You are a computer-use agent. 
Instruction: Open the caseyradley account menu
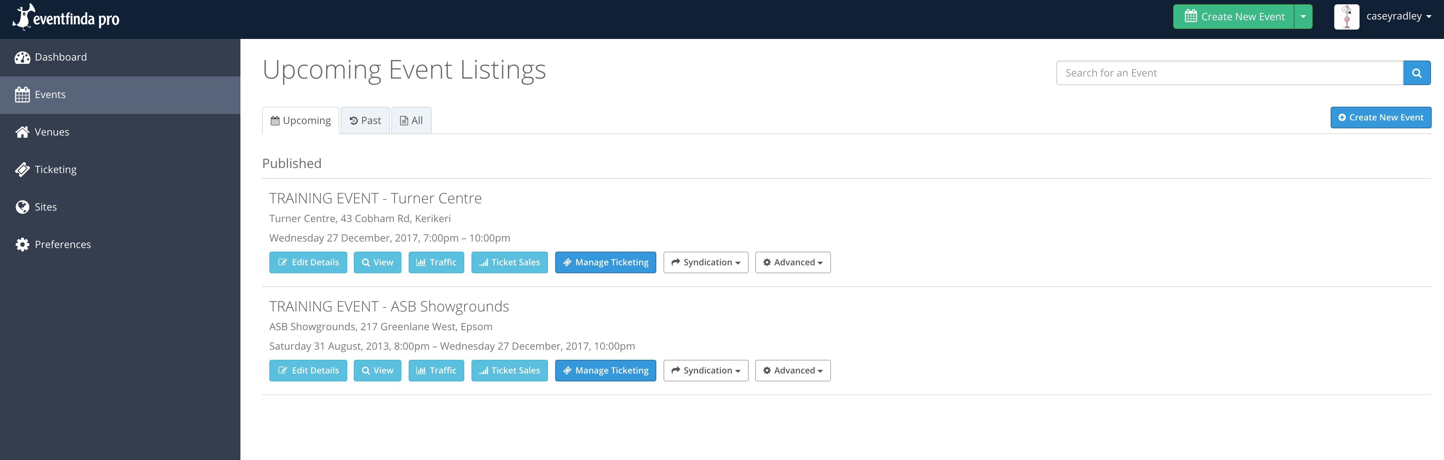pyautogui.click(x=1399, y=16)
